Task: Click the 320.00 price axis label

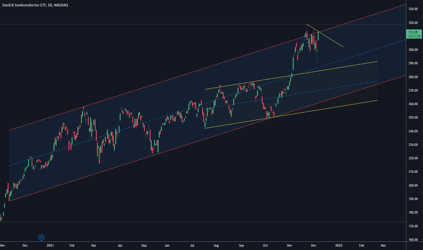Action: [x=413, y=23]
